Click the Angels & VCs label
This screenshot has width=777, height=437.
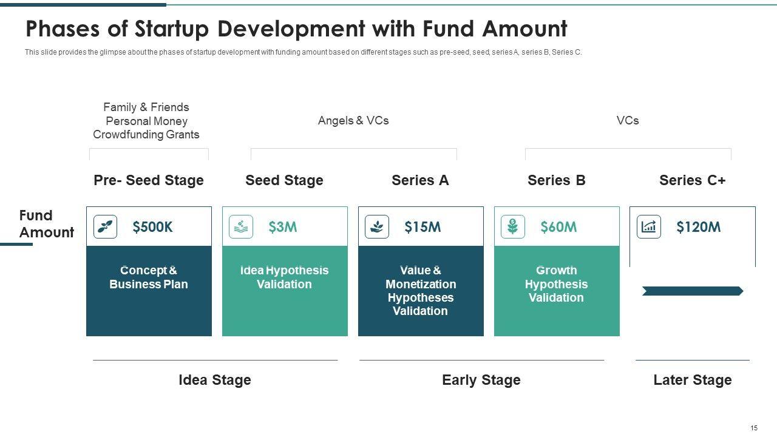pyautogui.click(x=353, y=121)
